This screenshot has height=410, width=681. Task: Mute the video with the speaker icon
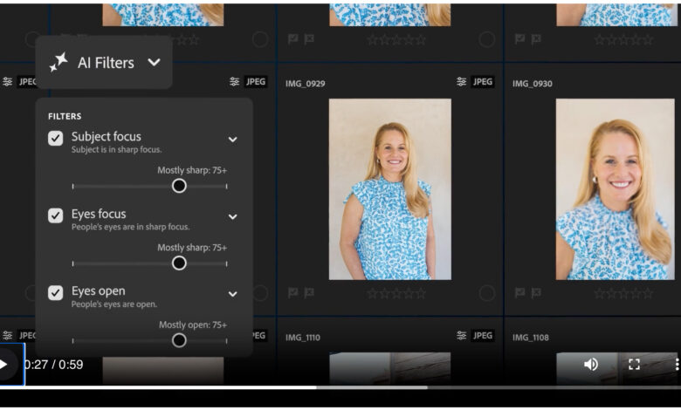tap(591, 364)
